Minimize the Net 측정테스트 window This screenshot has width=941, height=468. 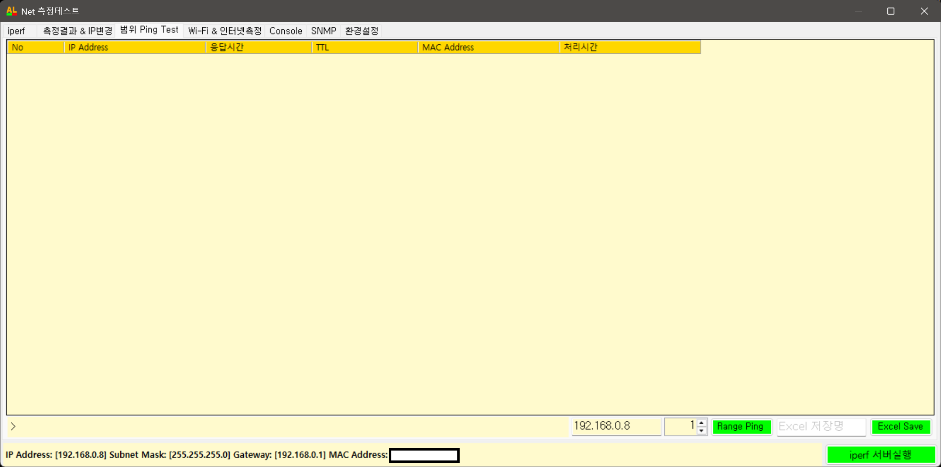[858, 11]
